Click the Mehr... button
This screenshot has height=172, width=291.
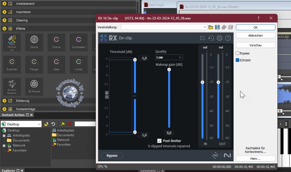point(255,159)
